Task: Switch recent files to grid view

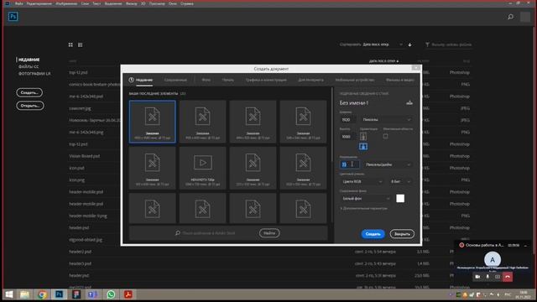Action: (x=70, y=44)
